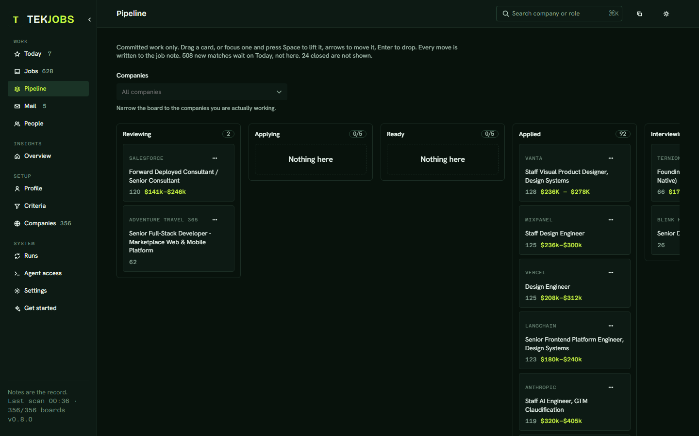Open the Agent access terminal icon
699x436 pixels.
17,273
